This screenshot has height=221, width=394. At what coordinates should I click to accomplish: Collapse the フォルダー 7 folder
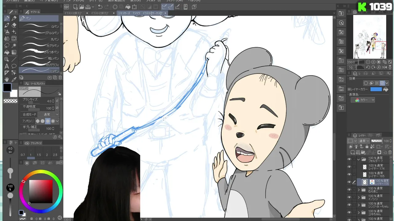[359, 160]
